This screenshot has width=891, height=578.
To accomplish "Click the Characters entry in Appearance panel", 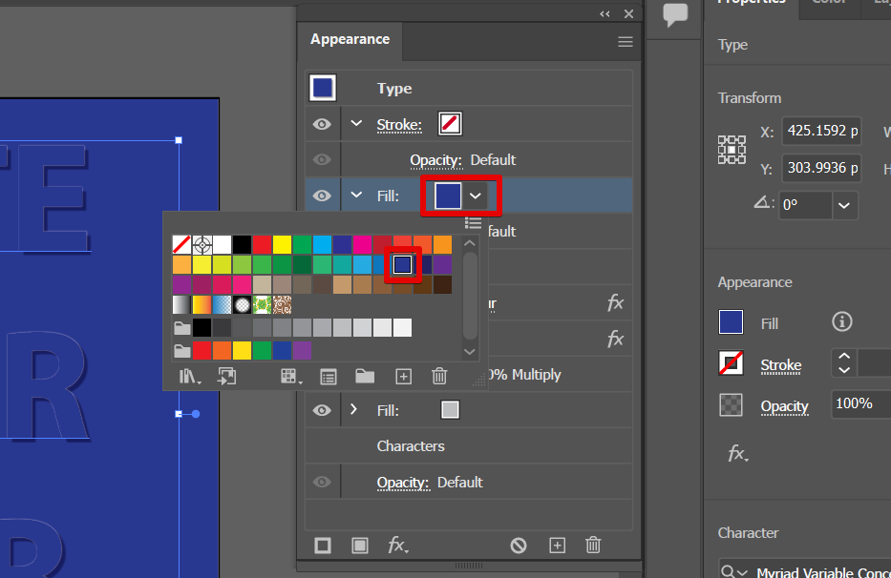I will 411,446.
